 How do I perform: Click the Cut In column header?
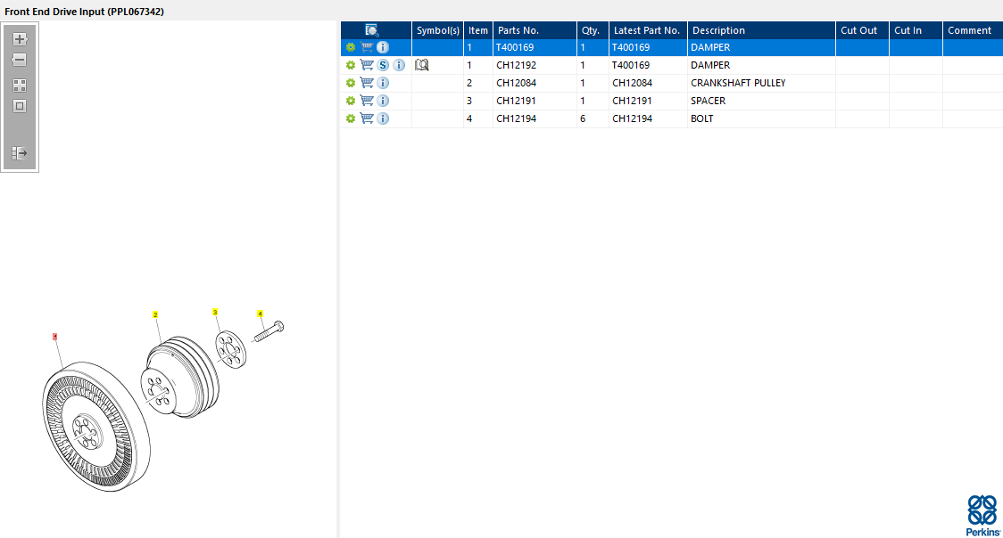click(x=916, y=30)
